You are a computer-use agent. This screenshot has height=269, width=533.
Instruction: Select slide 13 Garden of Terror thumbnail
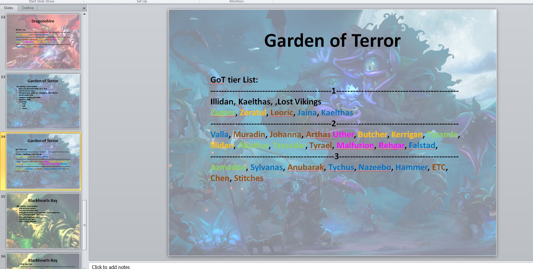pos(43,101)
